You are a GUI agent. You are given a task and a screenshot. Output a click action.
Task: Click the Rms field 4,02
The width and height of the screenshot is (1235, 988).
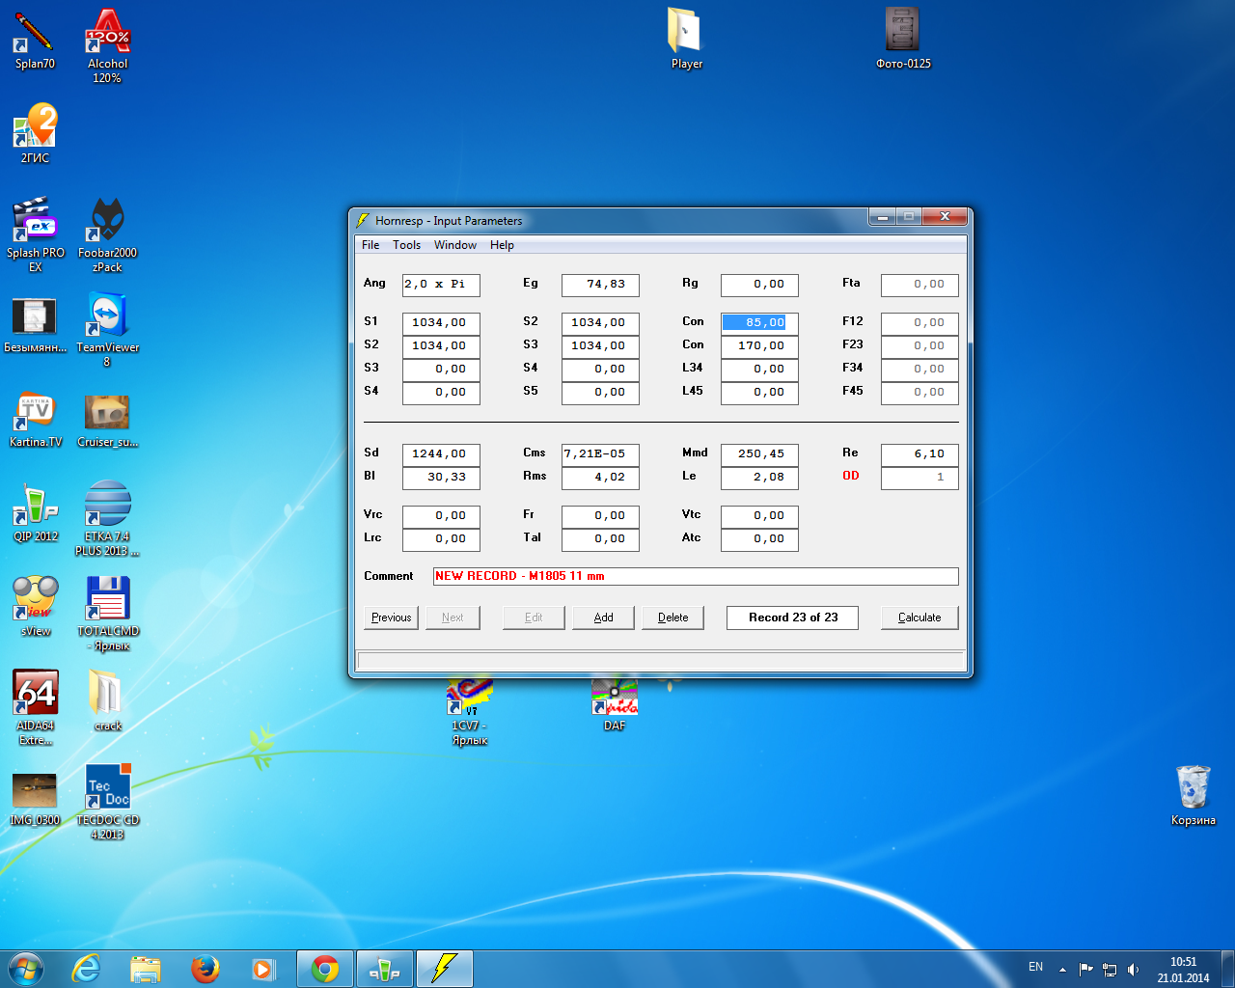(x=600, y=478)
